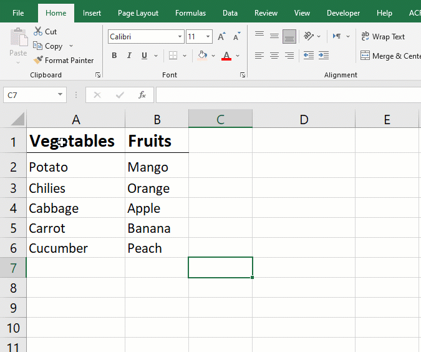Open the Formulas ribbon tab
This screenshot has width=421, height=352.
[190, 13]
